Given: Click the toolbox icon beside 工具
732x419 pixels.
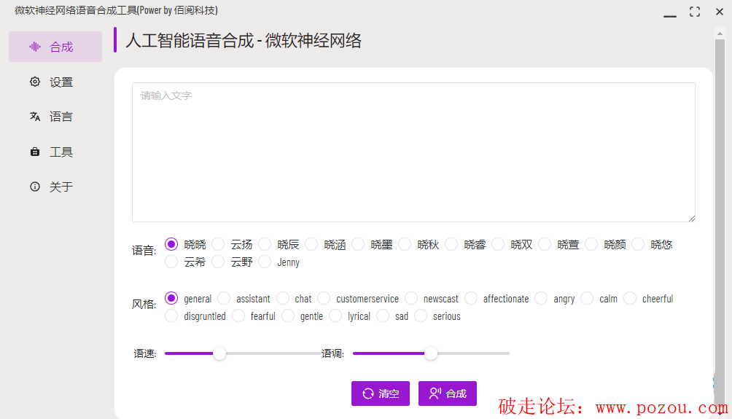Looking at the screenshot, I should 35,152.
